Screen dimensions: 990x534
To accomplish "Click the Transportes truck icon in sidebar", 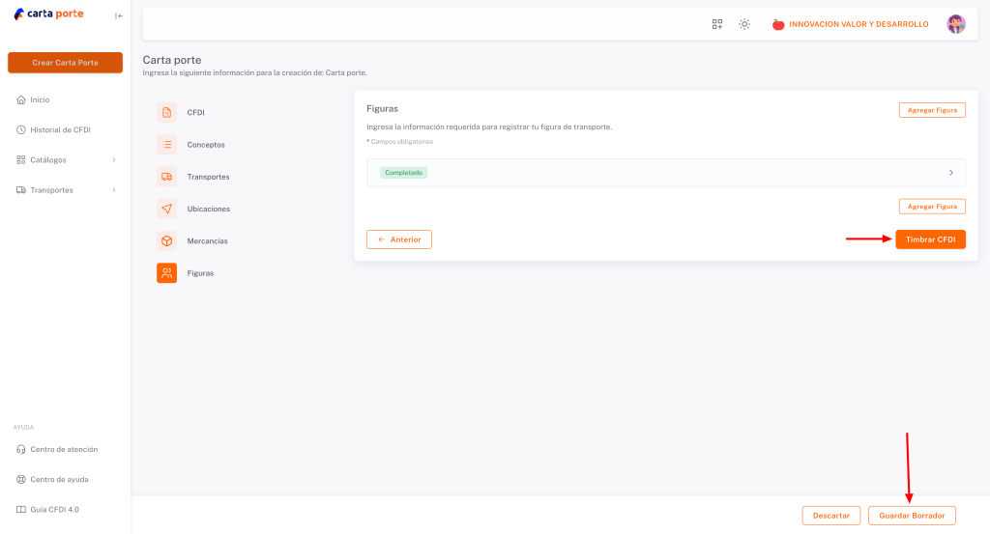I will click(x=21, y=190).
